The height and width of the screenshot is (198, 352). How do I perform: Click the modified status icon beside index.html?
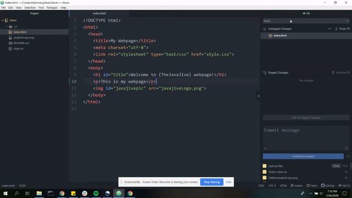pyautogui.click(x=271, y=36)
